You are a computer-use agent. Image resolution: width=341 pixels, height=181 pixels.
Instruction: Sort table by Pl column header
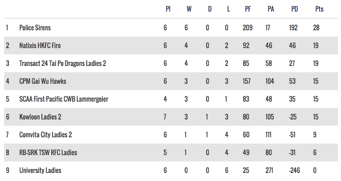(168, 9)
